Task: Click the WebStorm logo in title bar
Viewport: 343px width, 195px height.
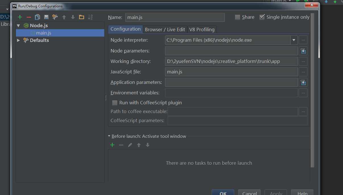Action: [x=14, y=6]
